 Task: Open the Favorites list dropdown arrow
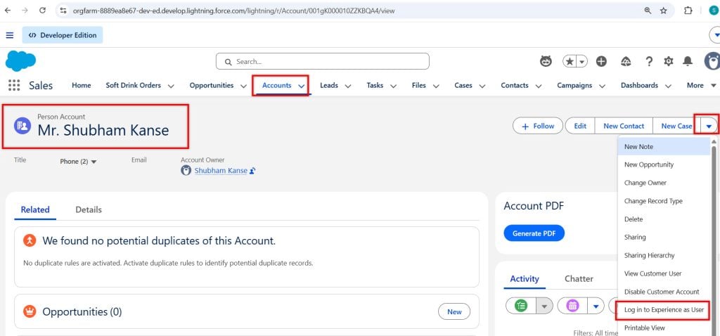click(x=582, y=61)
